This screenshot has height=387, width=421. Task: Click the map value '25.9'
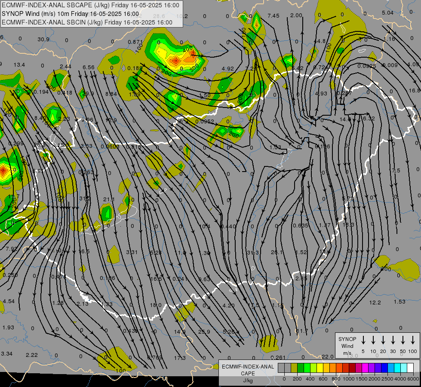tap(204, 332)
